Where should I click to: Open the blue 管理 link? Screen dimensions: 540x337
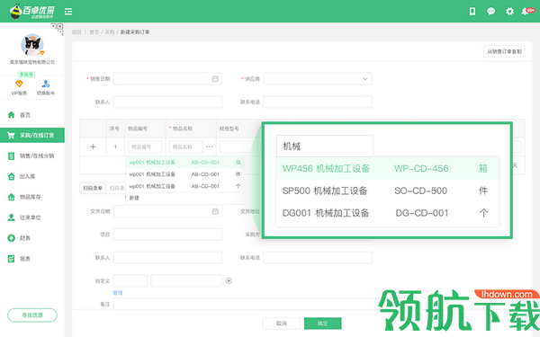(x=118, y=293)
